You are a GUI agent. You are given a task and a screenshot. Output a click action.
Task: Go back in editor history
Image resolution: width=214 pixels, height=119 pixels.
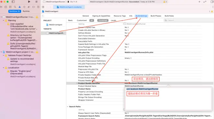tap(47, 7)
